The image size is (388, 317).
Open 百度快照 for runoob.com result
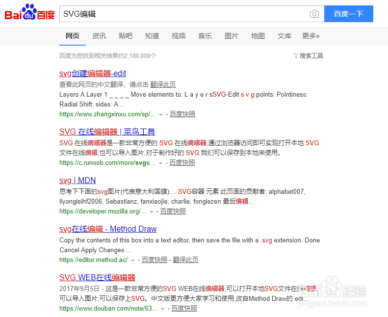point(182,162)
